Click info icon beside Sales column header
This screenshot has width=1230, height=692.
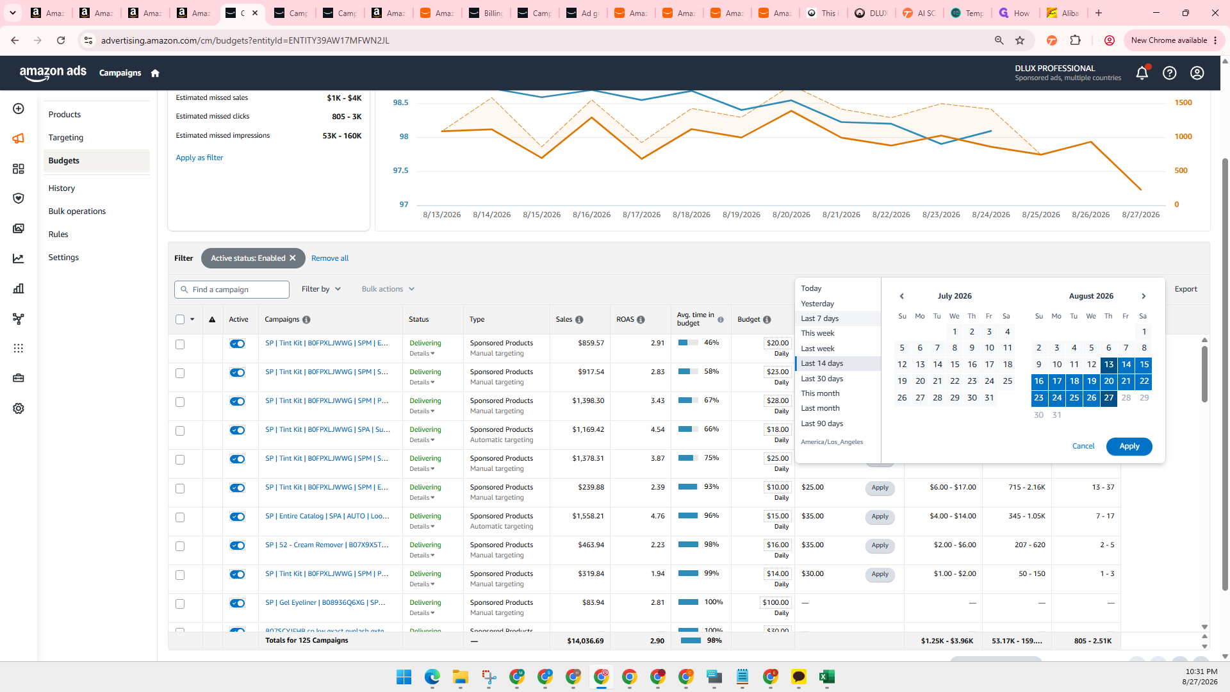[579, 320]
